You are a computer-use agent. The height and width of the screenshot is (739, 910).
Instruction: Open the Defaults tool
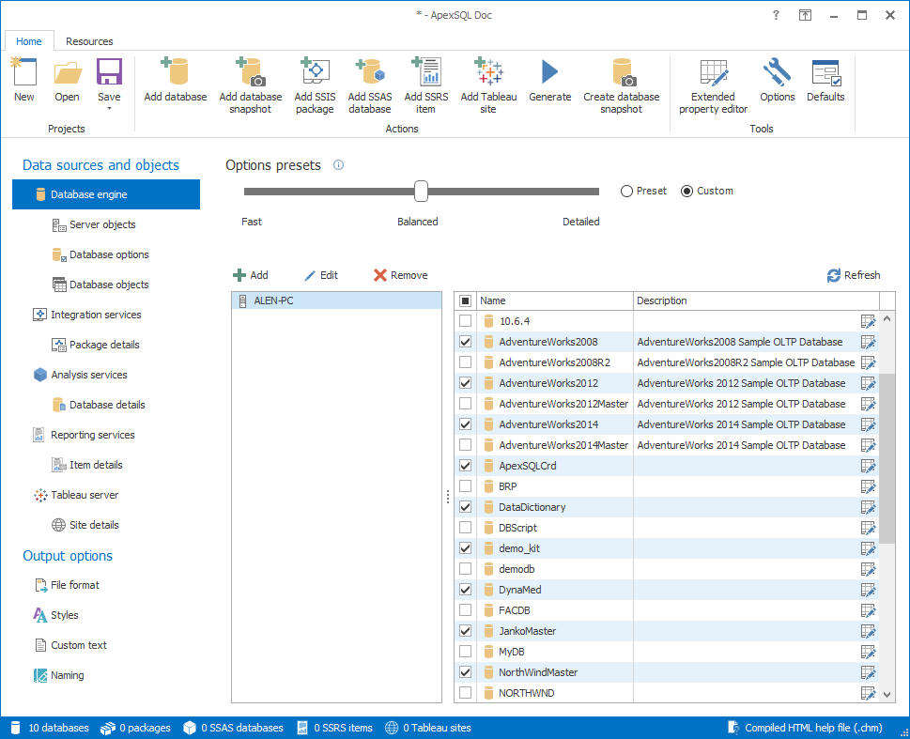(x=825, y=80)
